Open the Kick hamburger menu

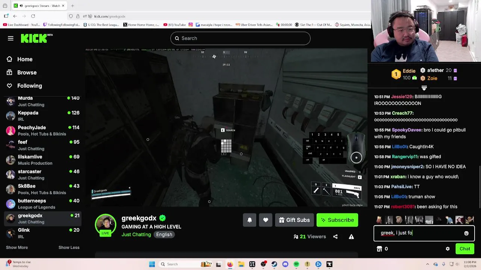(x=11, y=38)
